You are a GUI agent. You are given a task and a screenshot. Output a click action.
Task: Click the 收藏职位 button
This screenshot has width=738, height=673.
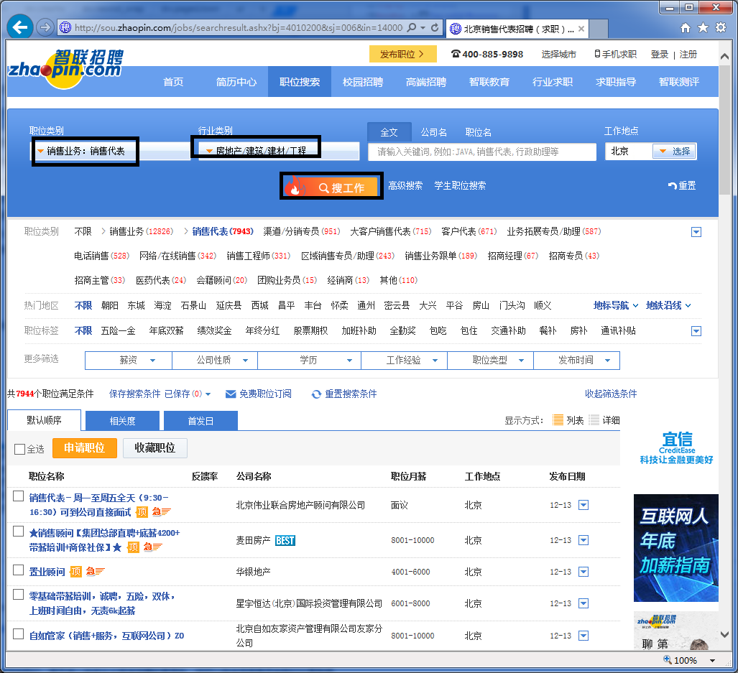pyautogui.click(x=154, y=448)
